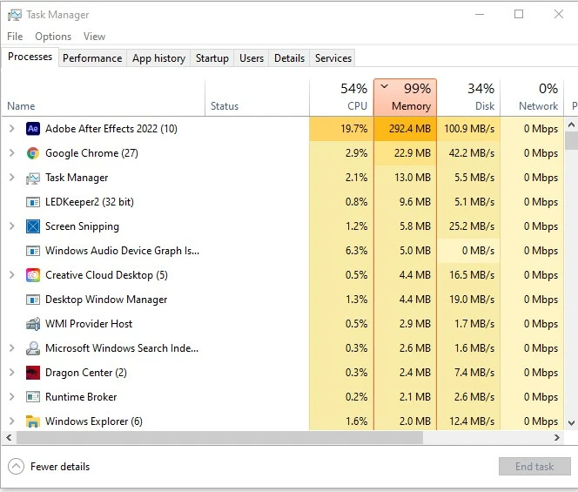Select the Processes tab
Viewport: 578px width, 492px height.
30,57
